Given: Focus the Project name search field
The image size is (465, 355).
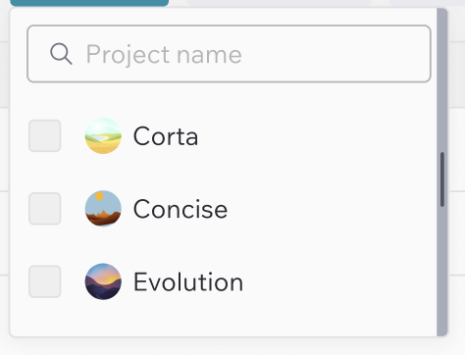Looking at the screenshot, I should 229,54.
